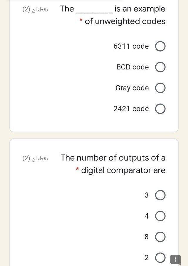Click the second question card area

coord(59,205)
